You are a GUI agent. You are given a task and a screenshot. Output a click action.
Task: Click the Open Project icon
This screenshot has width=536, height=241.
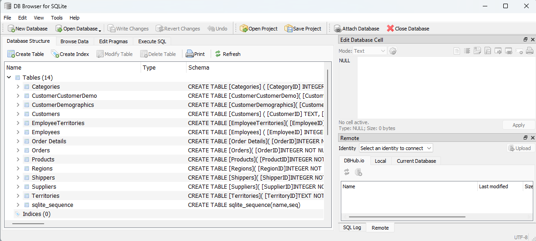(244, 29)
